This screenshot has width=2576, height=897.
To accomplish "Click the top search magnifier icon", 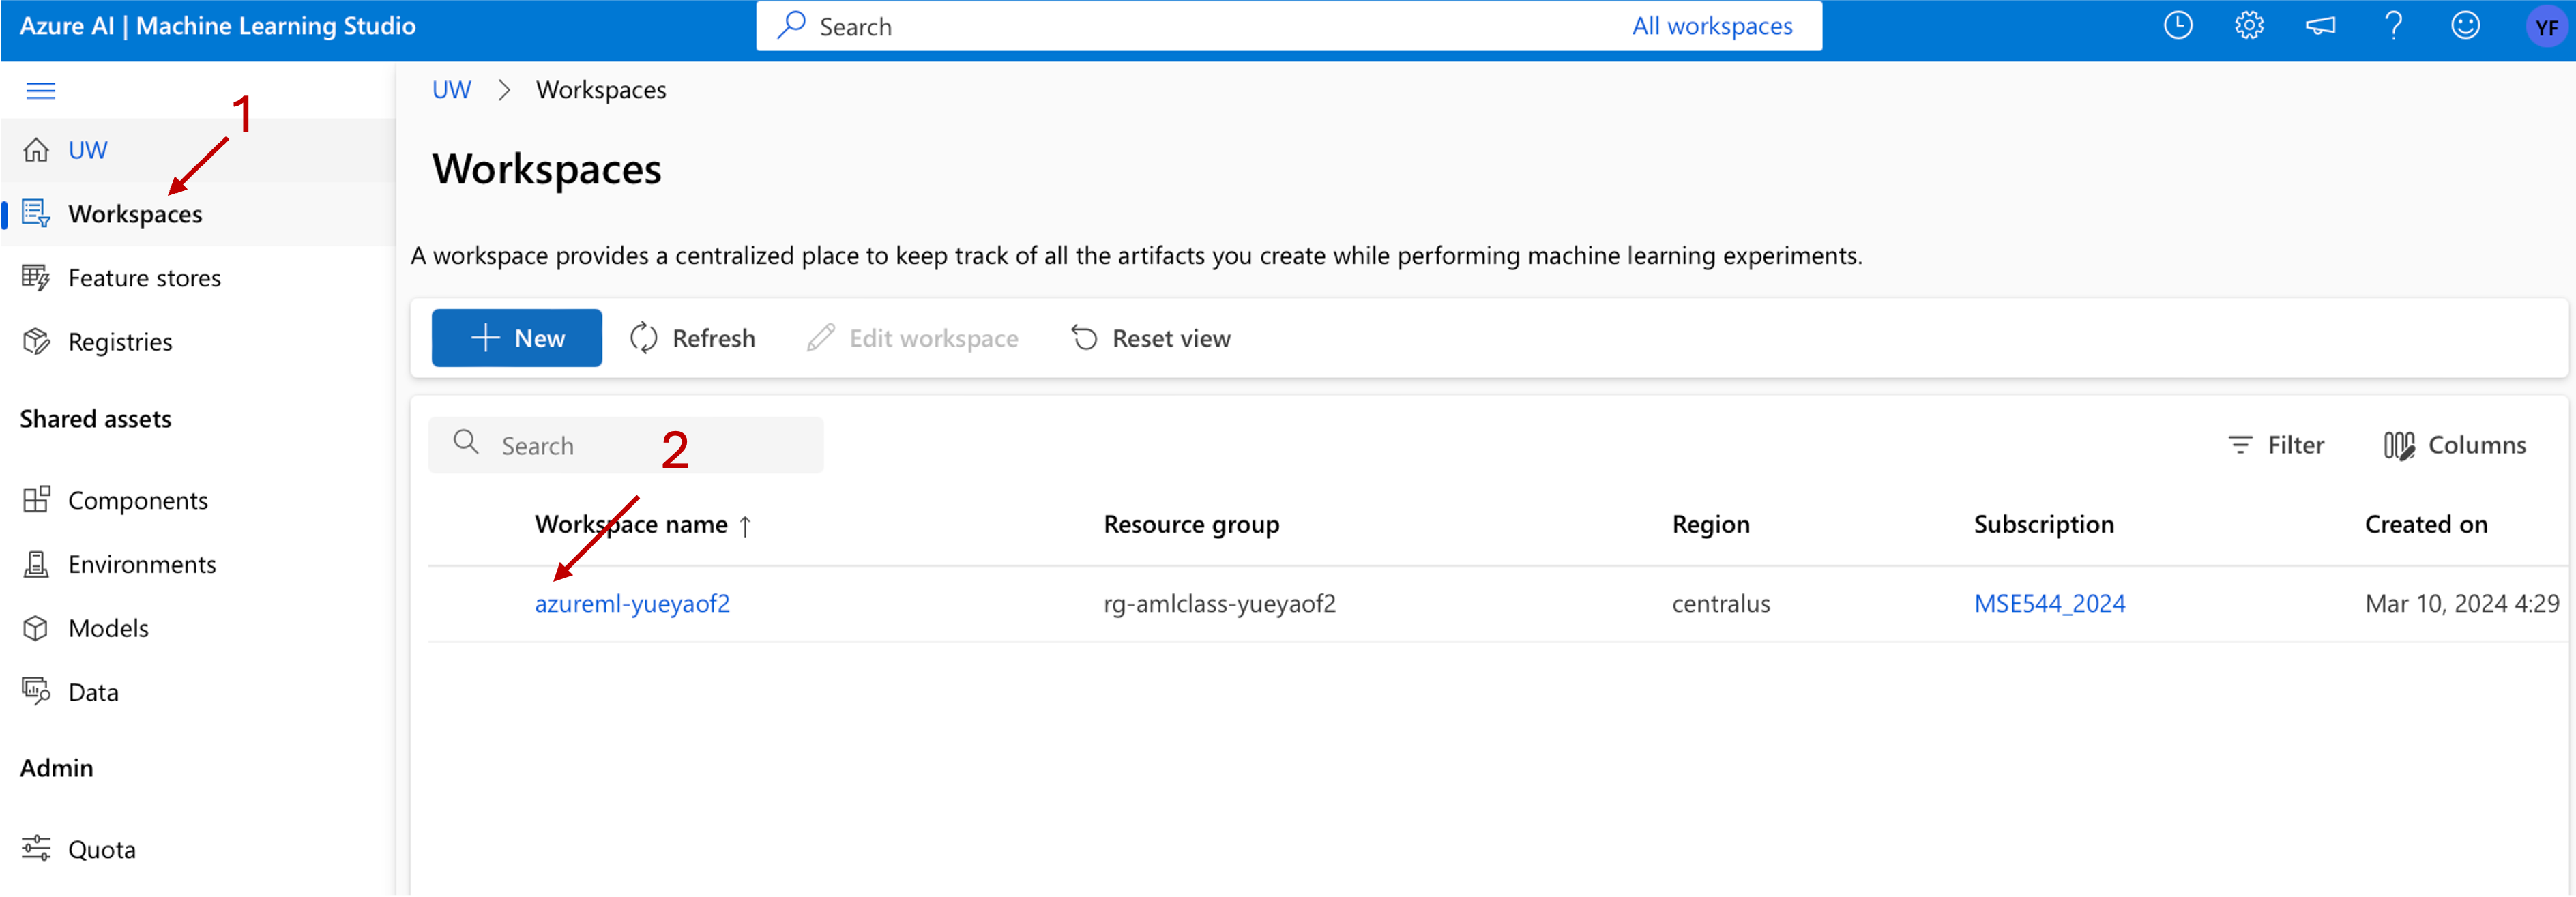I will click(791, 25).
